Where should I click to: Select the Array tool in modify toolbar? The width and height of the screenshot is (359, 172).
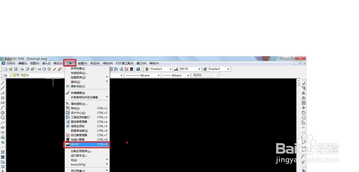coord(304,103)
